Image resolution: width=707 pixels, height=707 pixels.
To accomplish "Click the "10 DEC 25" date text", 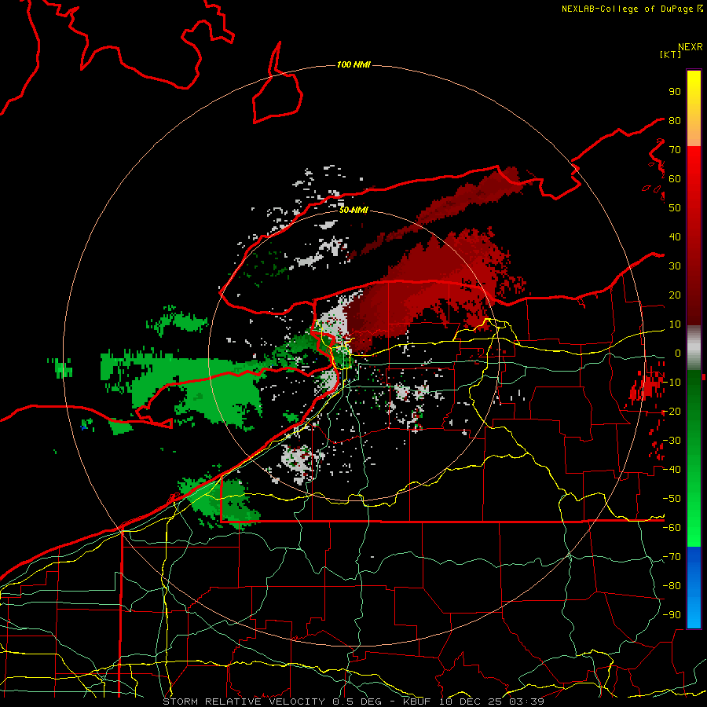I will 471,702.
